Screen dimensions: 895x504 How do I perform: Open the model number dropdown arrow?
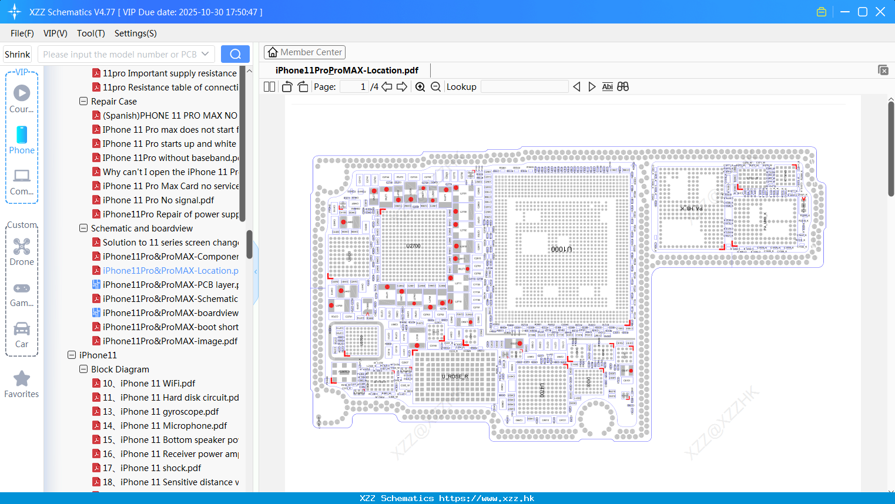[x=205, y=54]
